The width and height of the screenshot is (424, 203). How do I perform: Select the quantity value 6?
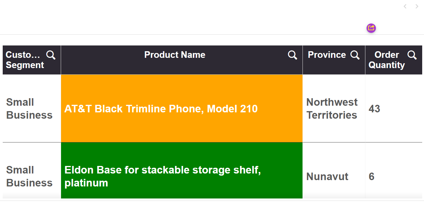click(x=372, y=177)
